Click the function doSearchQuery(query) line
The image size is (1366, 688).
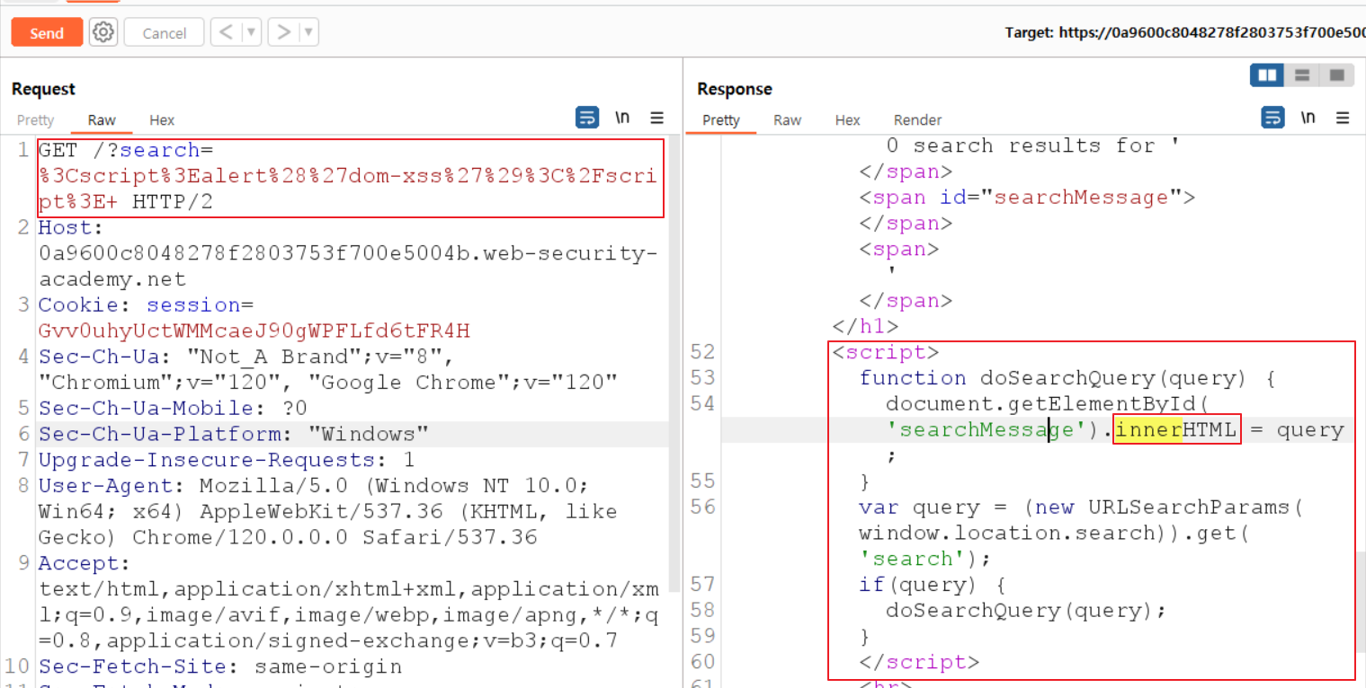tap(1067, 378)
